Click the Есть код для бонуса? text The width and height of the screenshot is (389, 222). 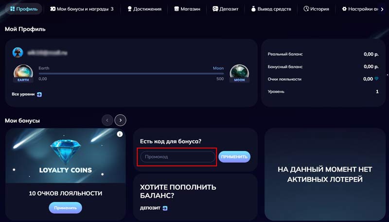[x=171, y=141]
